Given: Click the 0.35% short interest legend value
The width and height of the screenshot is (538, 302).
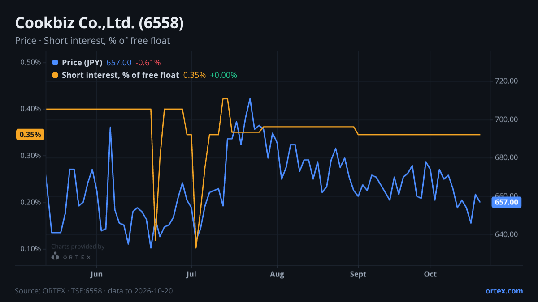Looking at the screenshot, I should (195, 75).
